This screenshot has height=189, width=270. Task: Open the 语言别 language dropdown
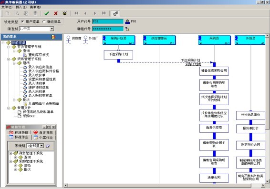tap(52, 29)
